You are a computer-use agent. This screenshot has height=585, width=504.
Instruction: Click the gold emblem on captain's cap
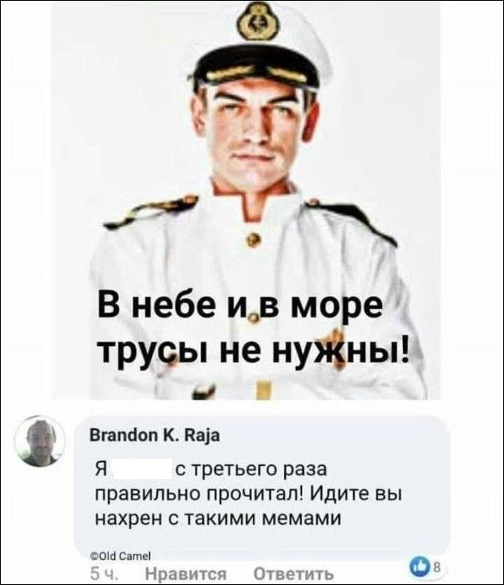coord(257,23)
